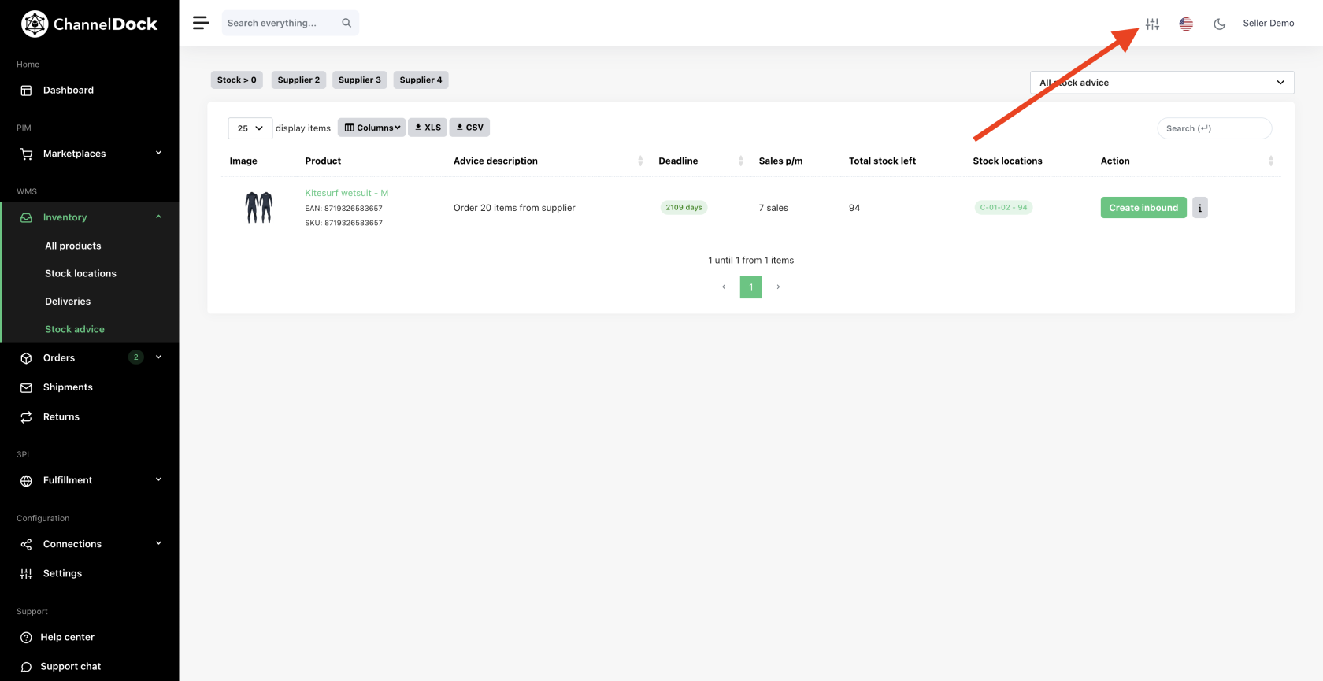Expand the Connections menu chevron
1323x681 pixels.
(x=158, y=543)
